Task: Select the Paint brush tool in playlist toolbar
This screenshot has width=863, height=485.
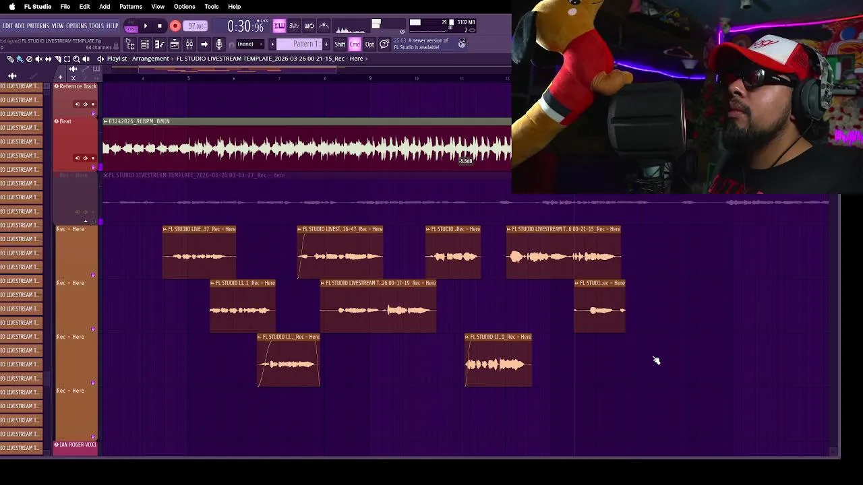Action: [x=20, y=59]
